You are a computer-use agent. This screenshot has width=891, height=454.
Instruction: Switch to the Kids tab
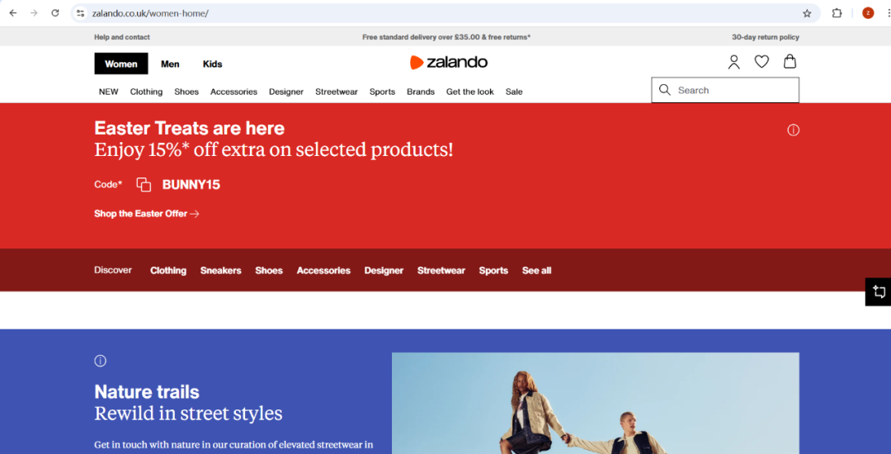(212, 64)
